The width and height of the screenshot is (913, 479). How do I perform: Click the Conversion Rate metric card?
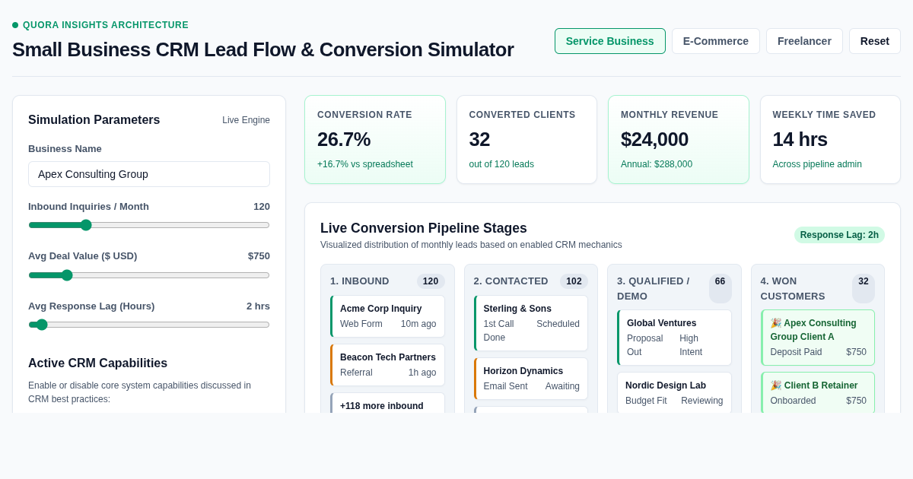[375, 140]
